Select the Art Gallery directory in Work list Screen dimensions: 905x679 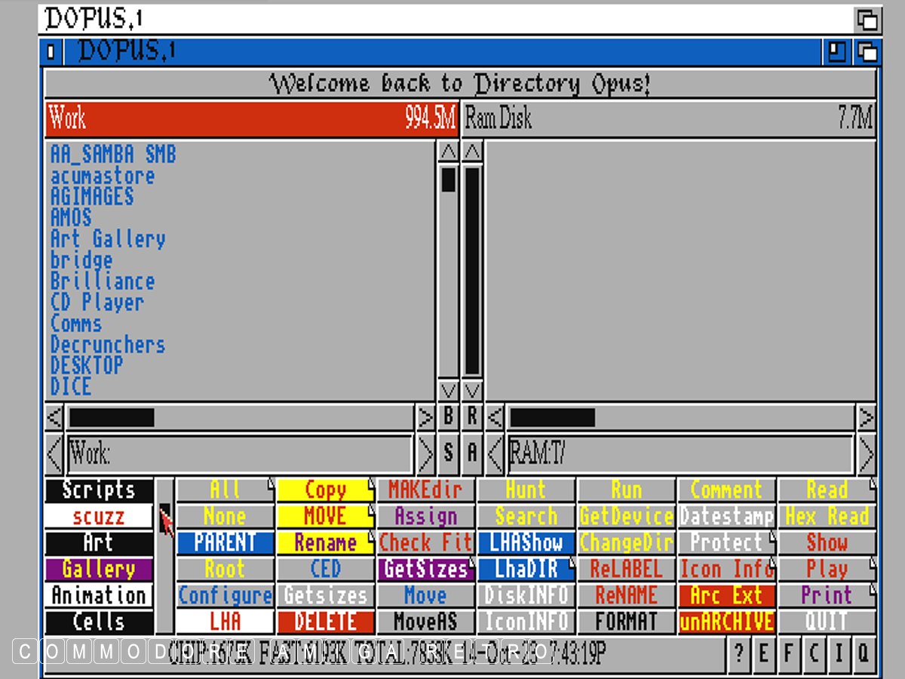[108, 239]
